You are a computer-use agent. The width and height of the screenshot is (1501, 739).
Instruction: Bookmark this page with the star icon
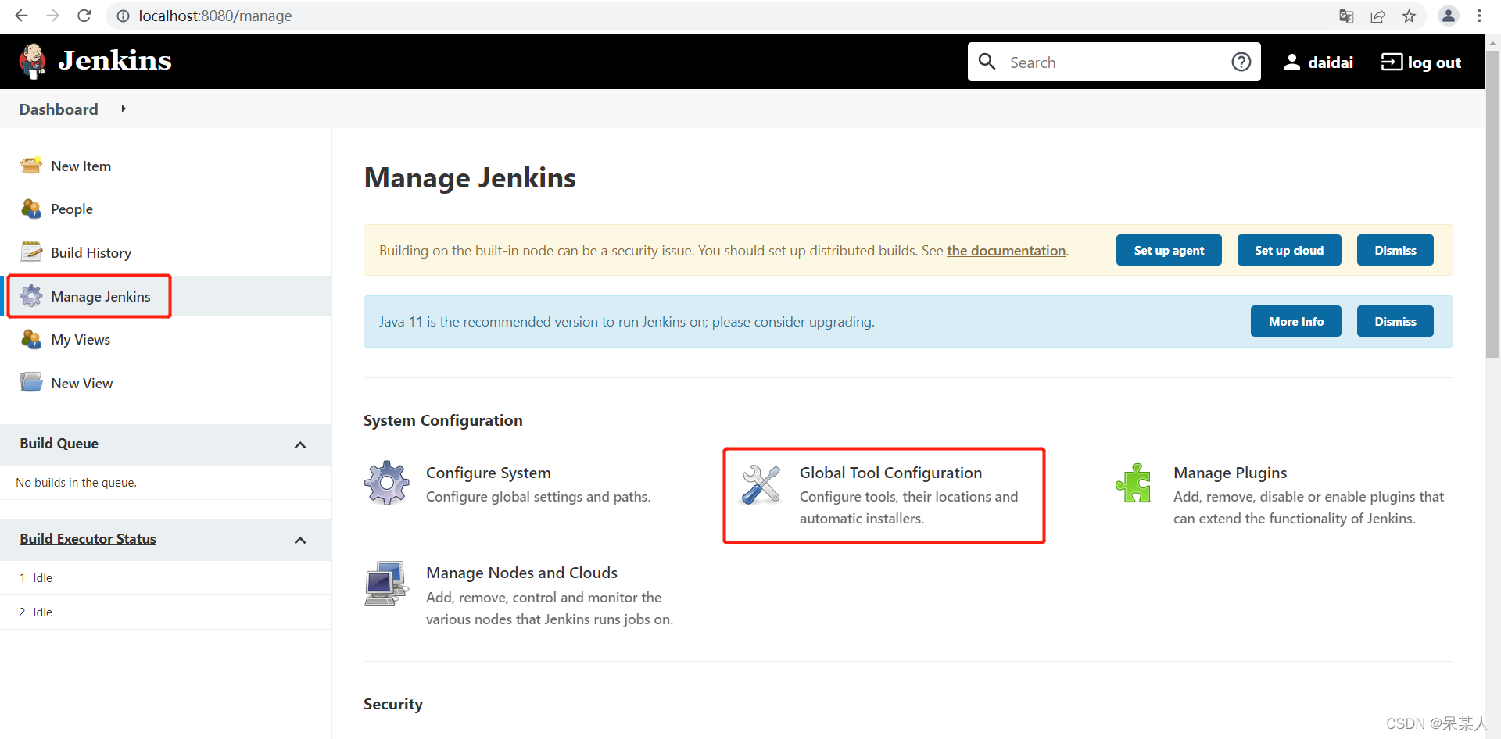(1409, 16)
